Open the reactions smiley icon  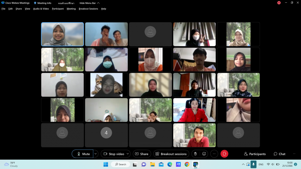204,154
